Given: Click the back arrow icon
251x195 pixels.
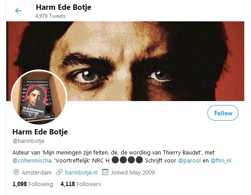Looking at the screenshot, I should [18, 11].
